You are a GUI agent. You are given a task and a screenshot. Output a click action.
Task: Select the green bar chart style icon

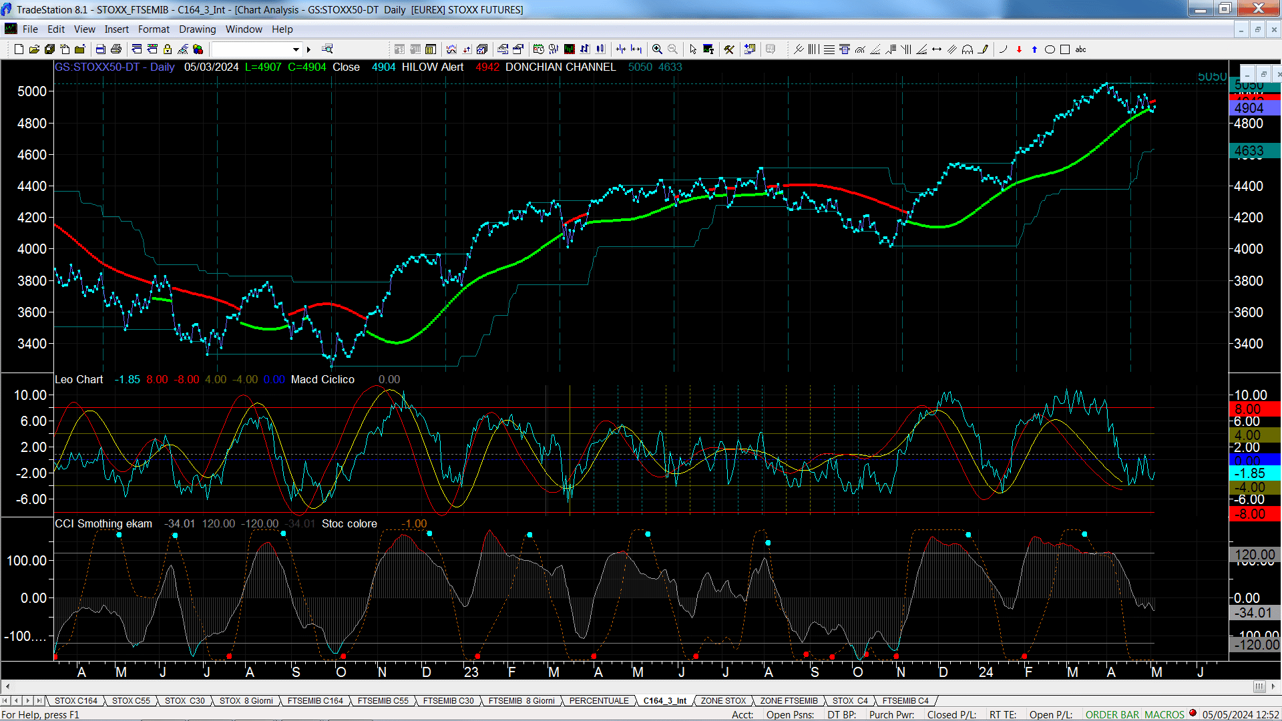[570, 49]
